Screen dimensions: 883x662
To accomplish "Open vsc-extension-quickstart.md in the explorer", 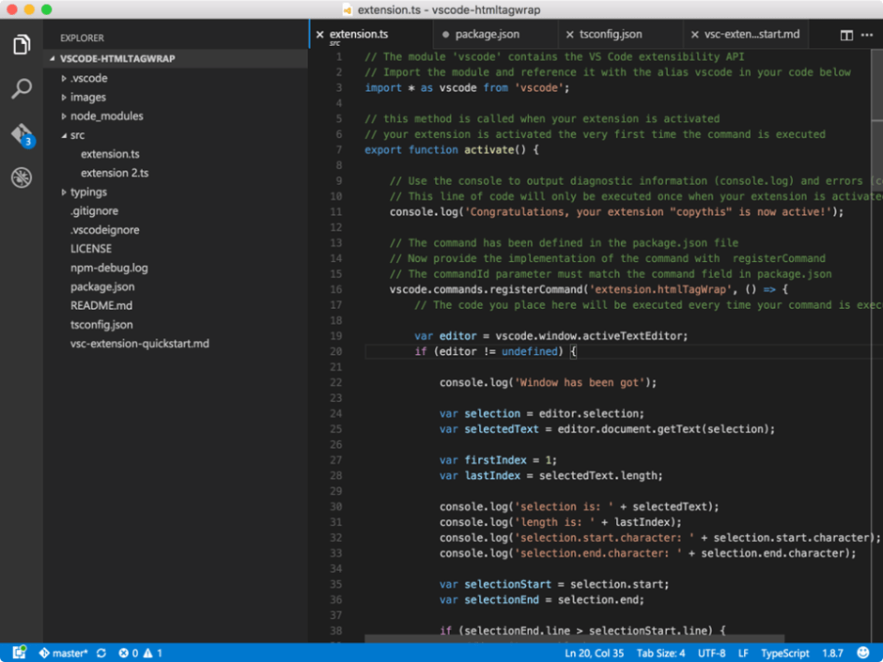I will (x=140, y=344).
